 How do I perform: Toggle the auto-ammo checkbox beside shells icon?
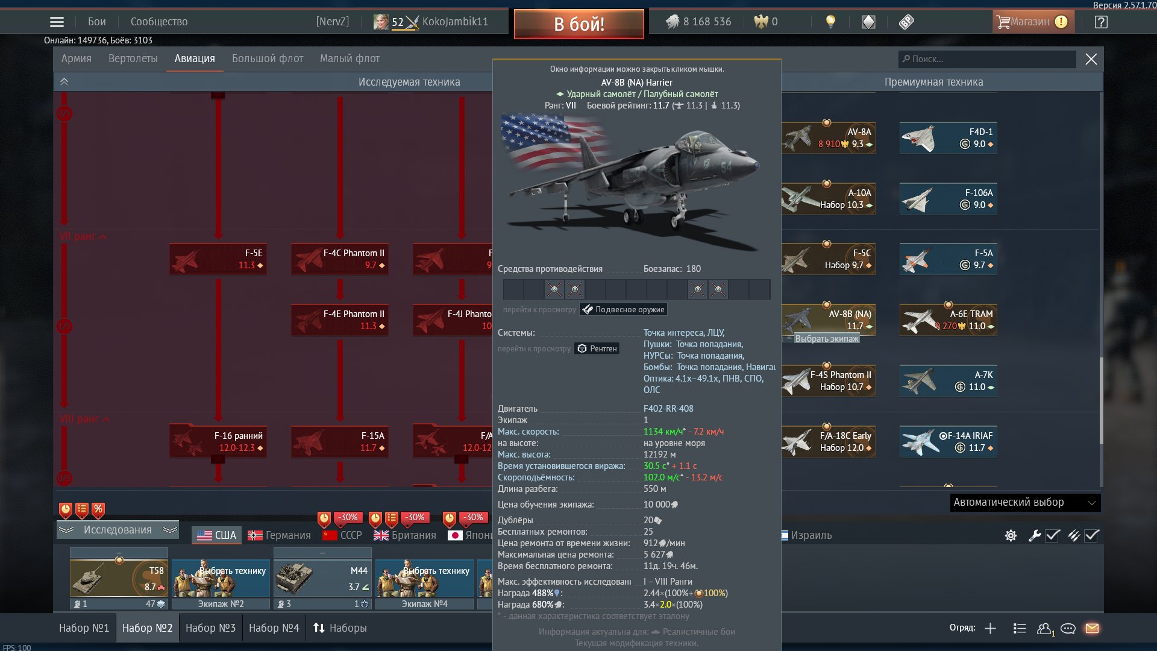click(1092, 535)
